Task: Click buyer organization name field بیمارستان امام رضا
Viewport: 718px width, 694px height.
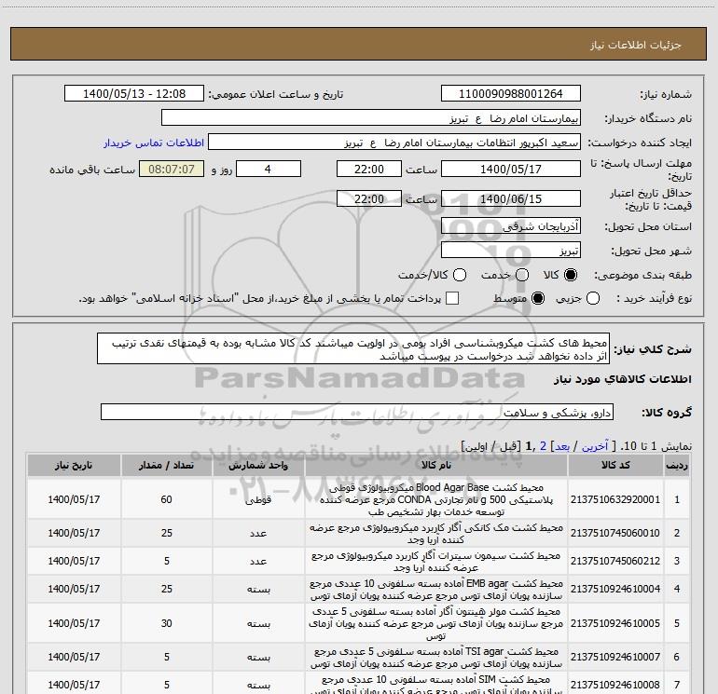Action: click(371, 117)
